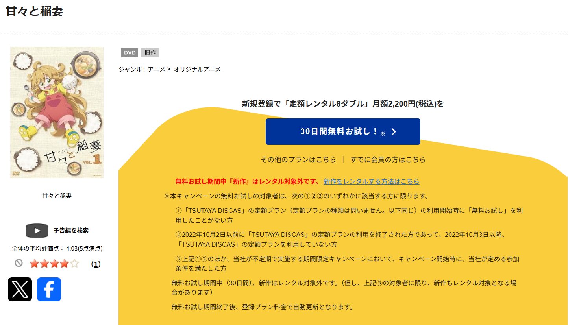The image size is (568, 325).
Task: Open the オリジナルアニメ genre link
Action: pyautogui.click(x=197, y=69)
